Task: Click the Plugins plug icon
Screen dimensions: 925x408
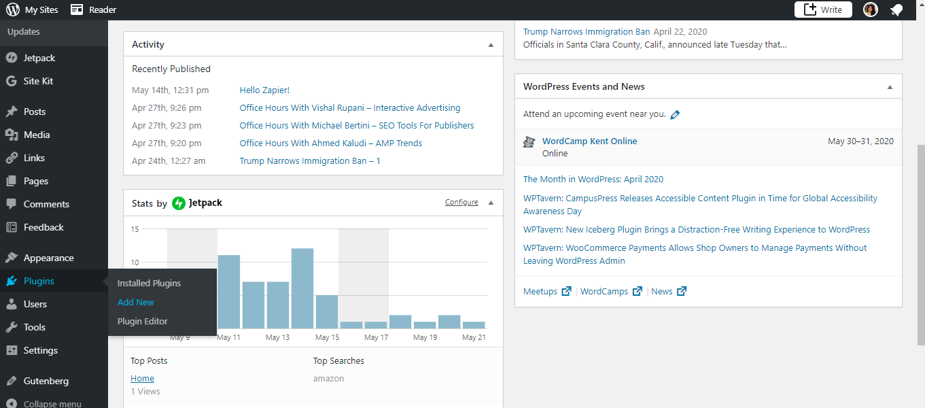Action: click(12, 281)
